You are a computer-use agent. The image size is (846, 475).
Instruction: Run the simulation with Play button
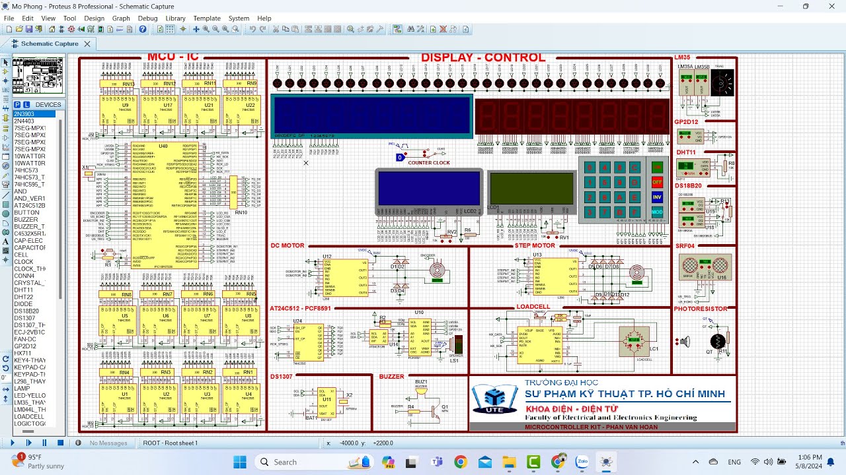(x=12, y=443)
